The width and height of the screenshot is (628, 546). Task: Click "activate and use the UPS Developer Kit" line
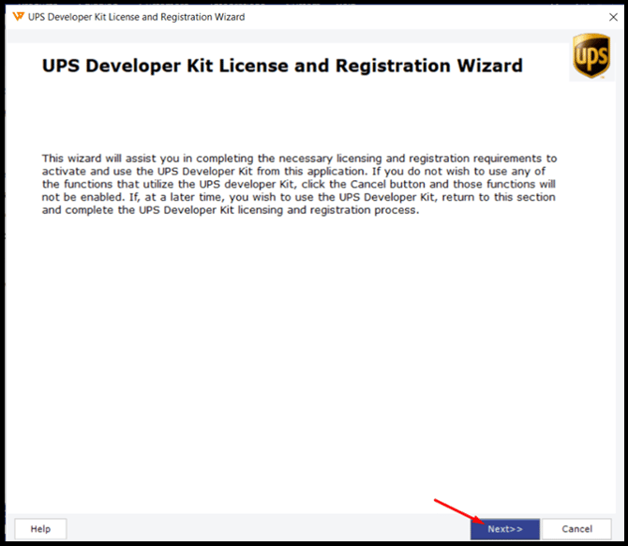pos(147,171)
